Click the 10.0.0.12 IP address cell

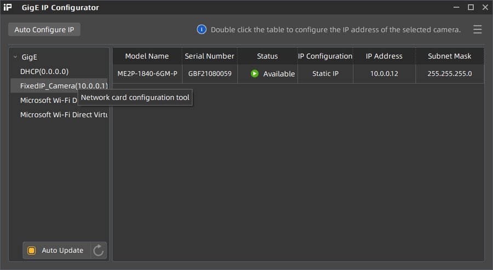coord(384,73)
